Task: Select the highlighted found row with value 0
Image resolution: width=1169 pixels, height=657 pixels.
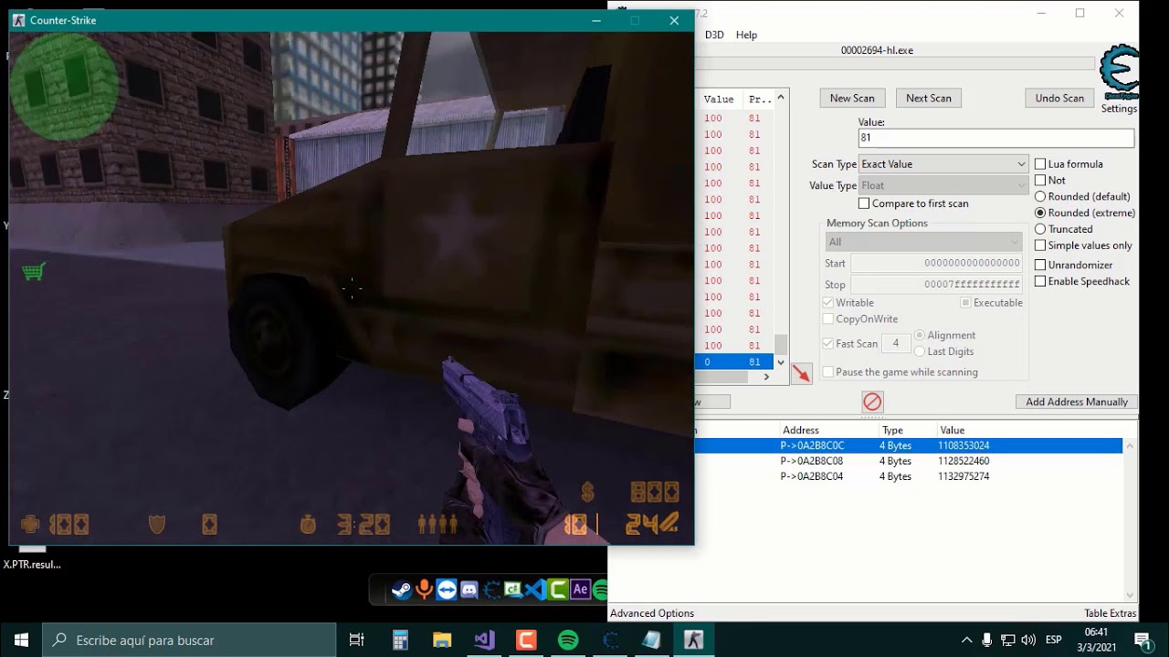Action: [x=734, y=362]
